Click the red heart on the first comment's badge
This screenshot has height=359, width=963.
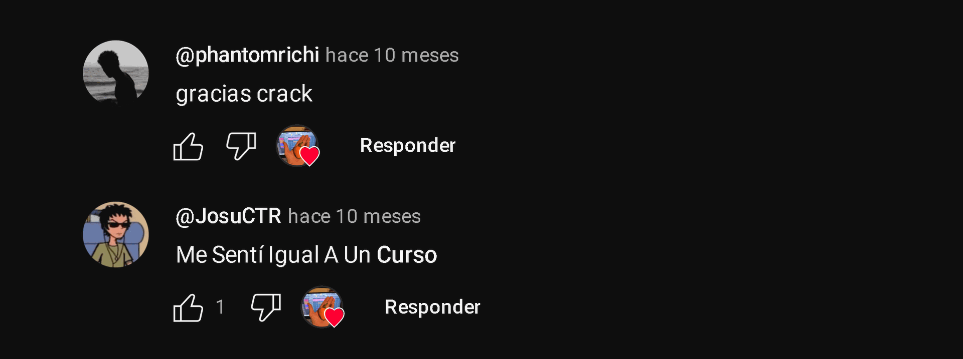click(309, 156)
